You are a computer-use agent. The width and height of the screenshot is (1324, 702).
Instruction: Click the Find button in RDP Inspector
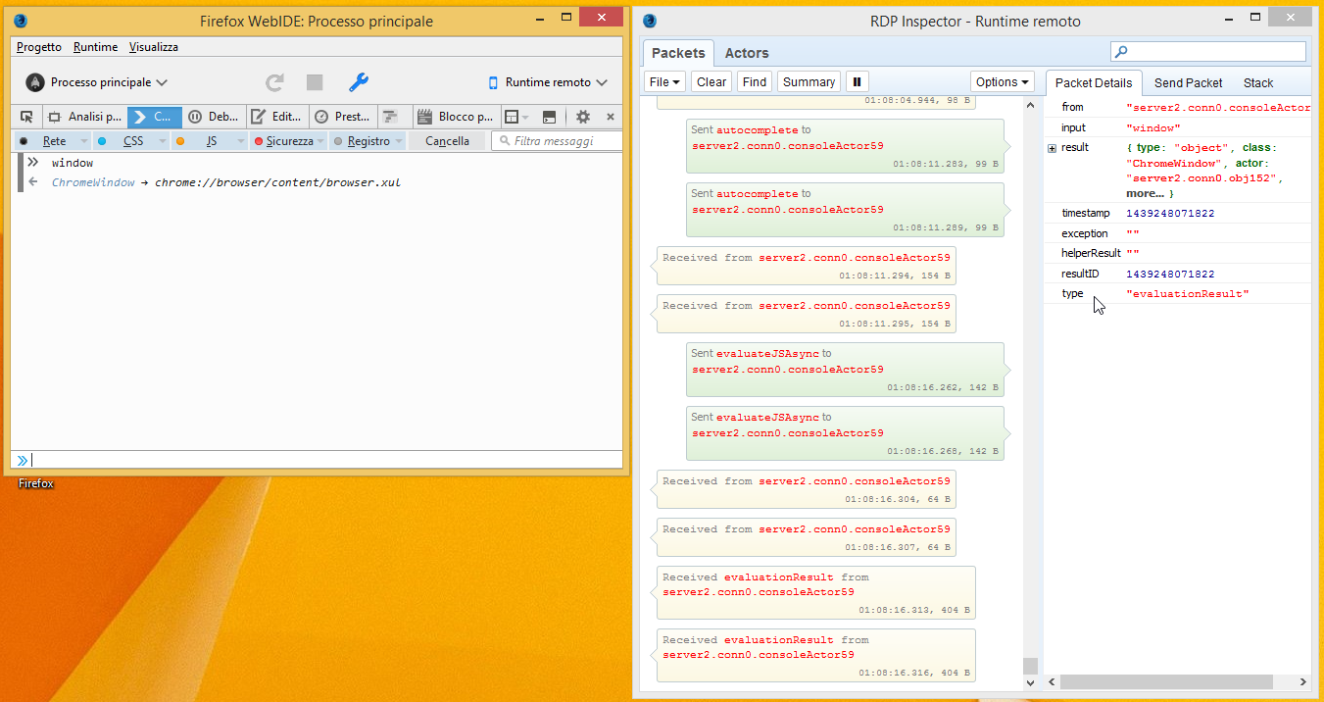coord(755,82)
